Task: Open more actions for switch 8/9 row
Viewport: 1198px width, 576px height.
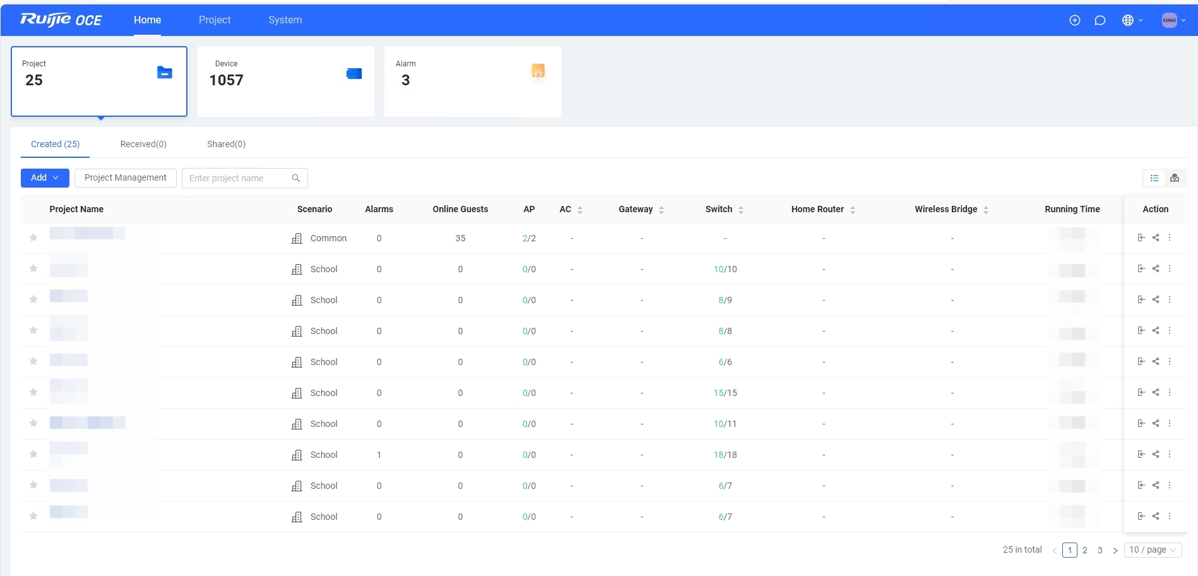Action: pyautogui.click(x=1170, y=299)
